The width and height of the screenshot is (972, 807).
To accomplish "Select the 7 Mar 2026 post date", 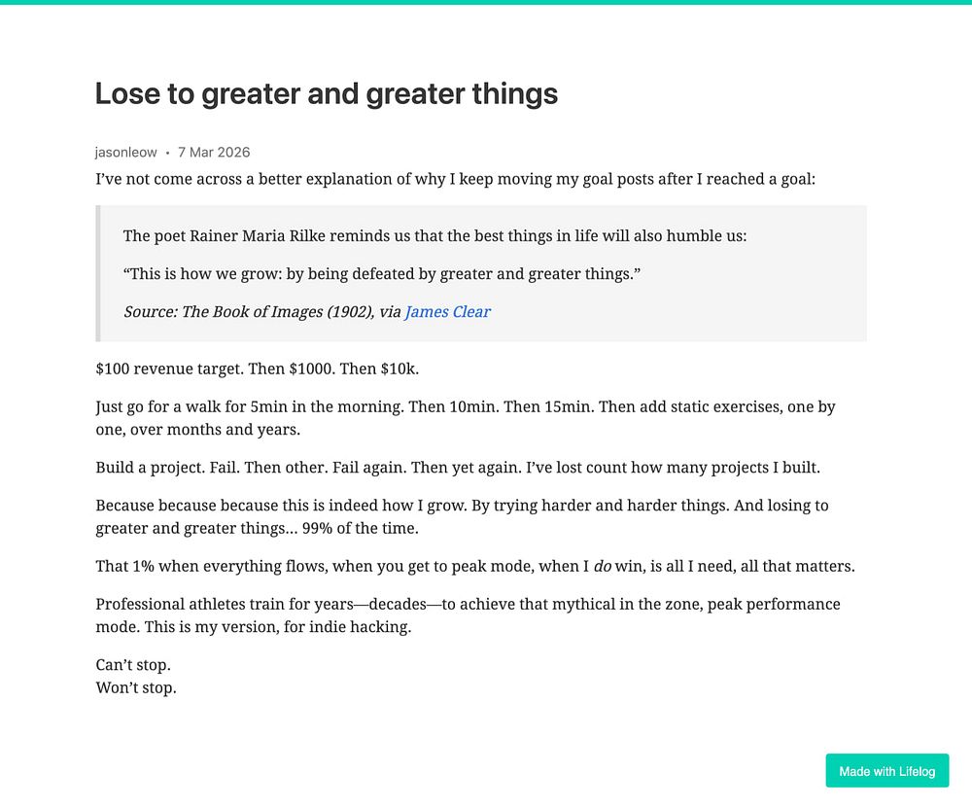I will [x=214, y=152].
